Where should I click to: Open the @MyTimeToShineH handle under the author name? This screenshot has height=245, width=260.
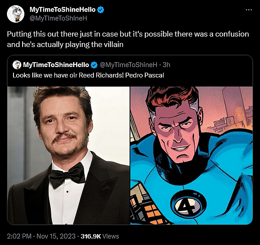[58, 18]
